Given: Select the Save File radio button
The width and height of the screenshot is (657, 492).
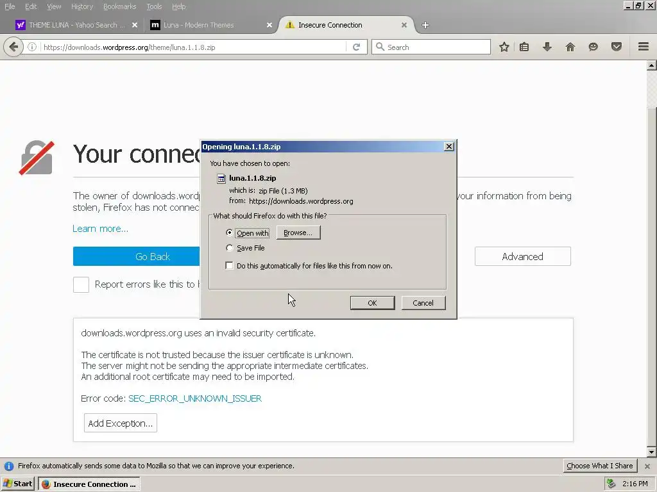Looking at the screenshot, I should (229, 248).
